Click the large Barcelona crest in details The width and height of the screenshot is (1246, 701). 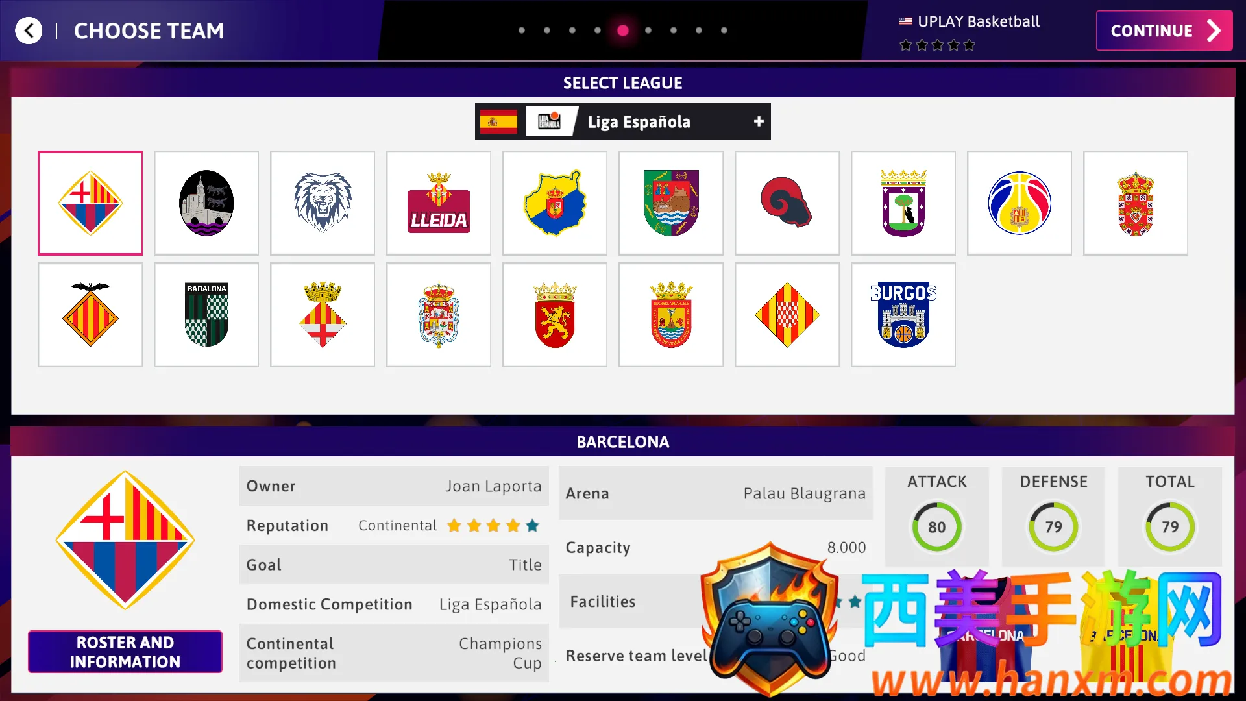(125, 539)
